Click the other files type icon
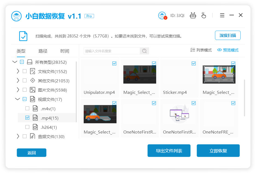The height and width of the screenshot is (174, 256). pyautogui.click(x=33, y=80)
